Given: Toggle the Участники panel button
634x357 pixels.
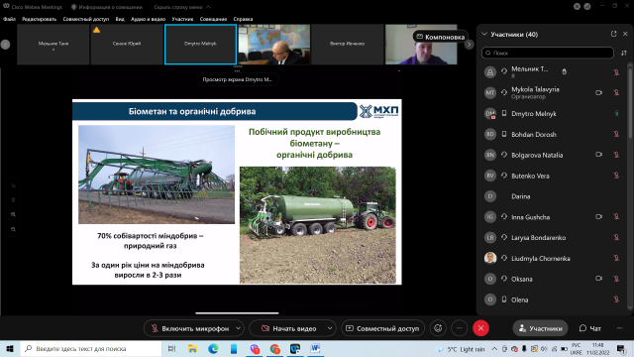Looking at the screenshot, I should click(540, 328).
